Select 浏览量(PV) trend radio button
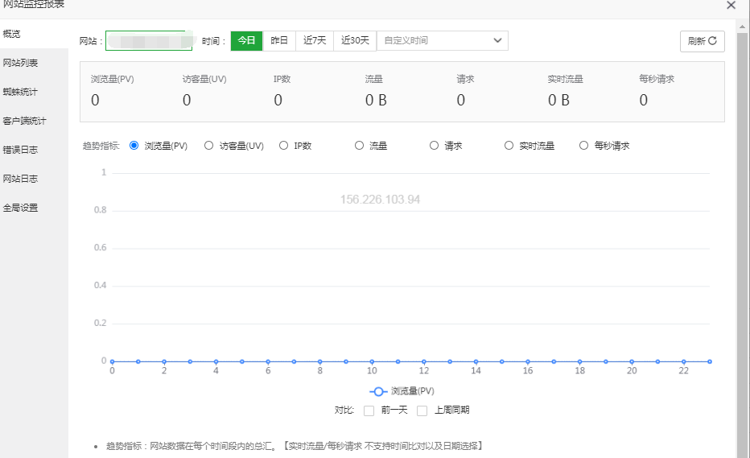Screen dimensions: 750x458 click(134, 146)
